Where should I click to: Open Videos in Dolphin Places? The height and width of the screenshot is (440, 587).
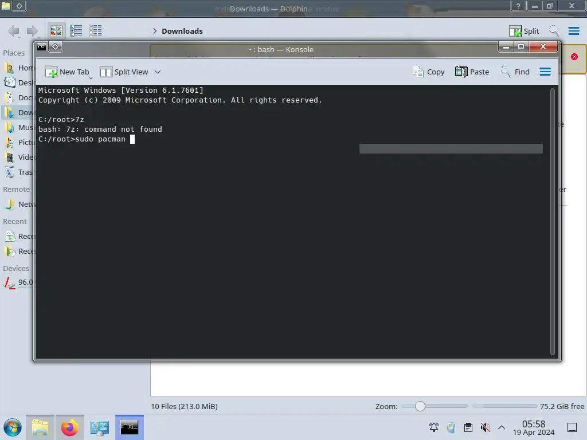coord(19,157)
